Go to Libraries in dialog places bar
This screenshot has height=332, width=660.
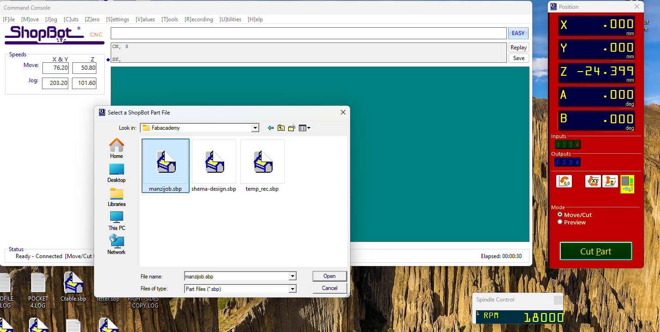coord(117,197)
